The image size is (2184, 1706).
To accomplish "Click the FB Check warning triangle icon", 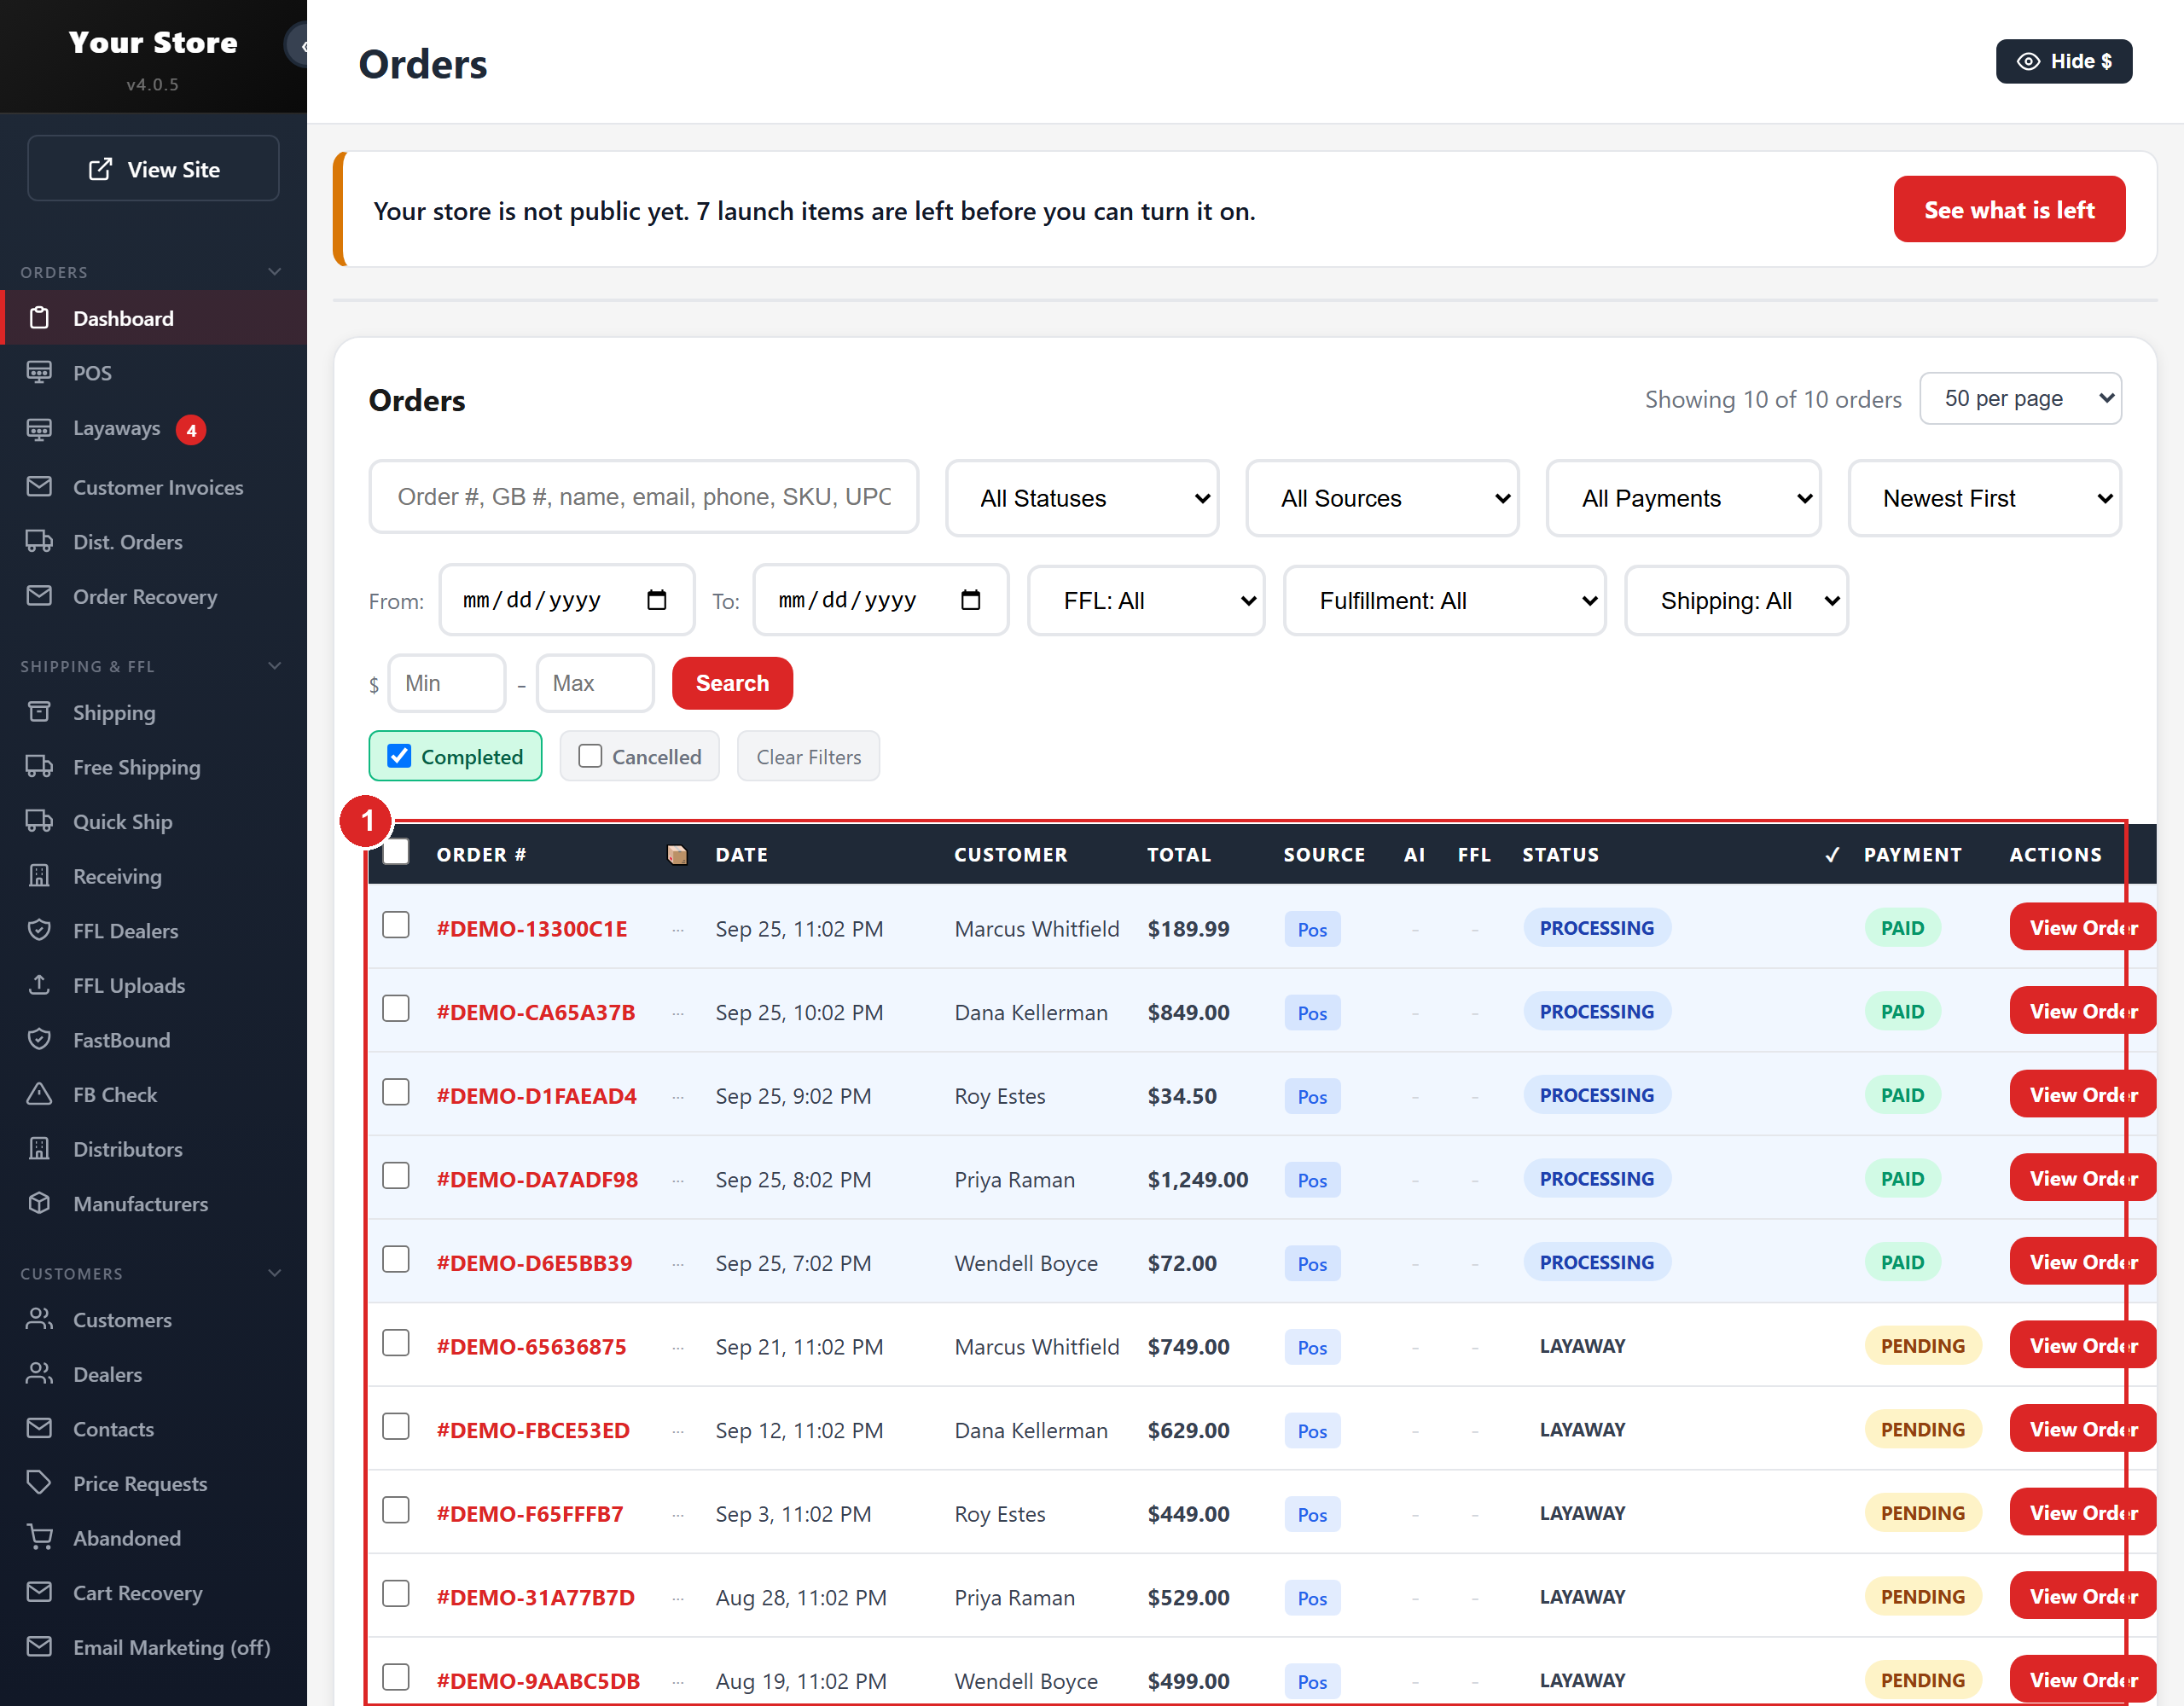I will point(39,1094).
